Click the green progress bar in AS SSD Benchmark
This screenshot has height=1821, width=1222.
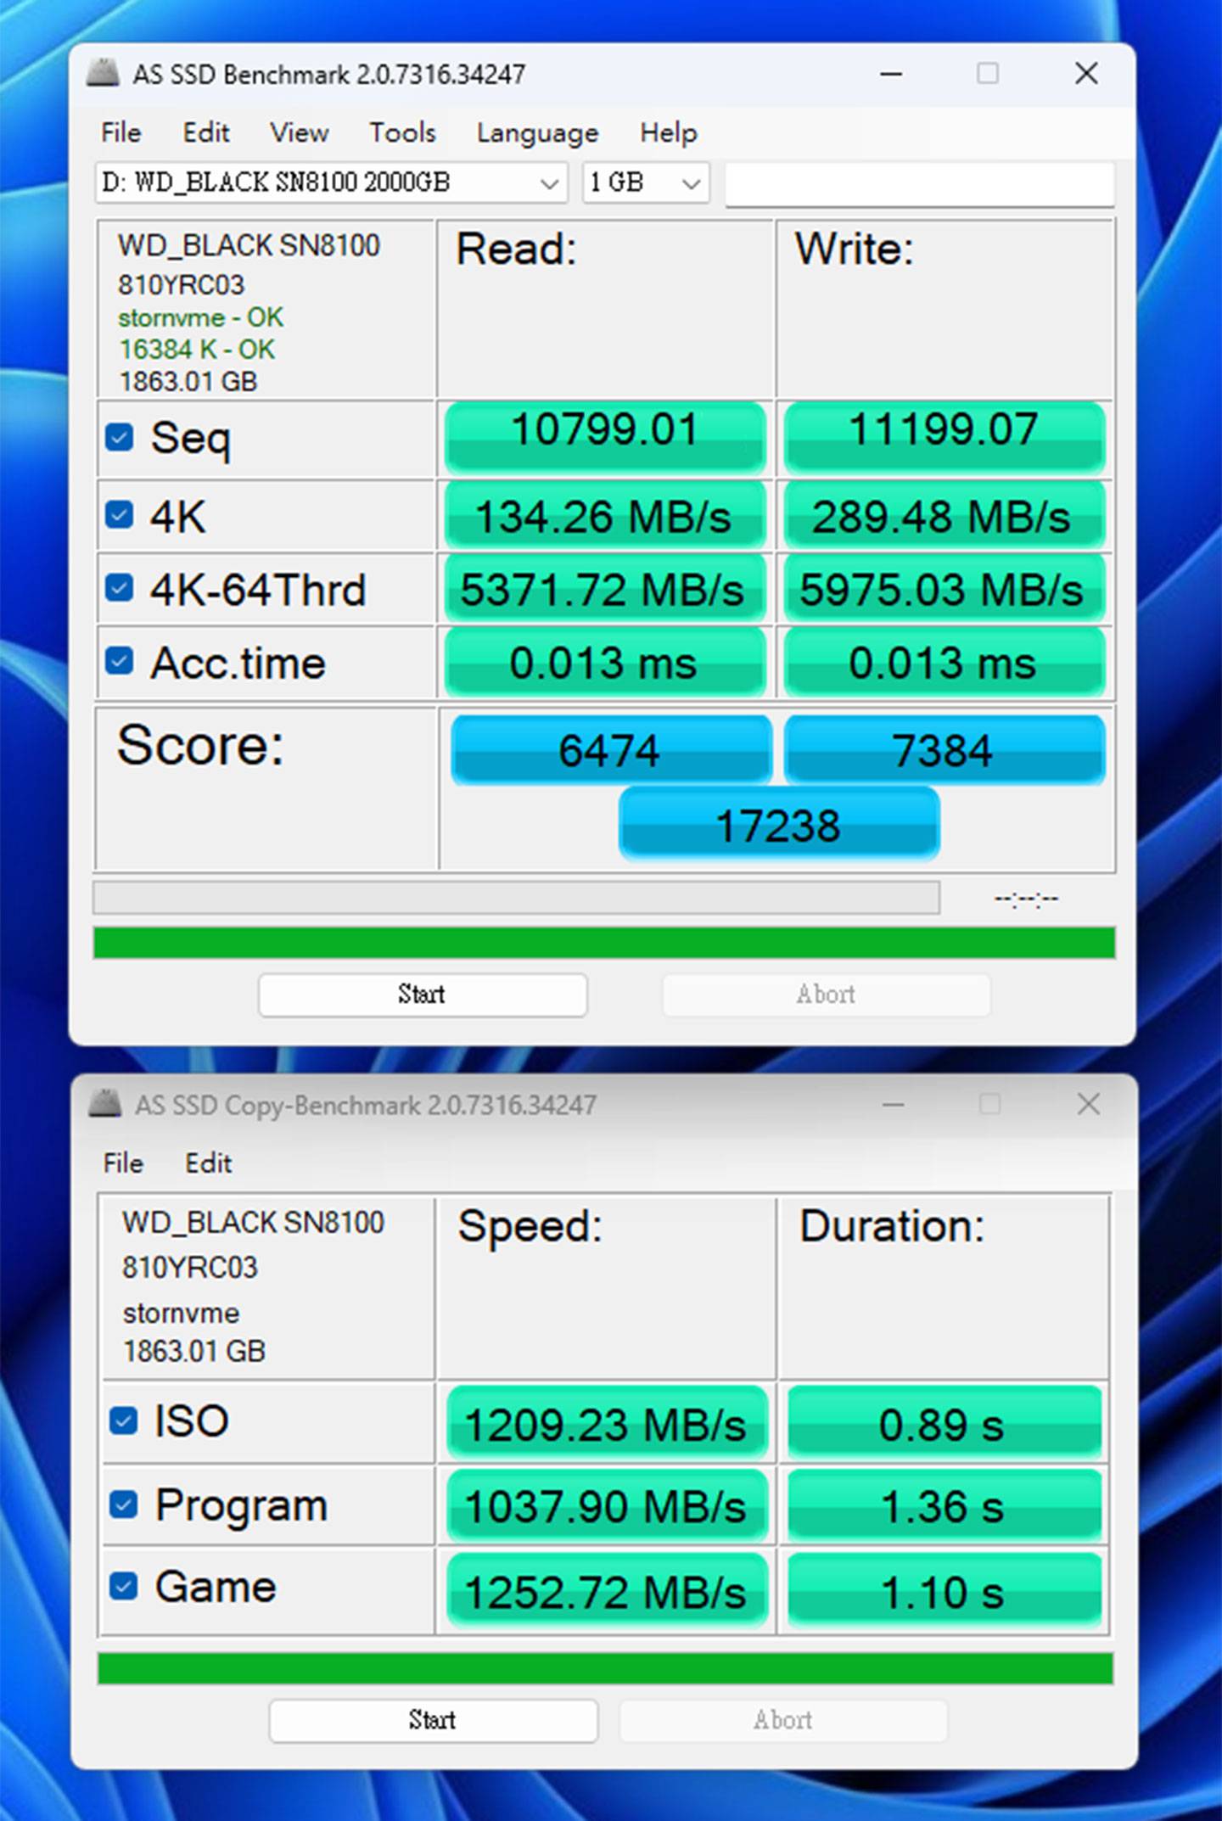[x=604, y=943]
